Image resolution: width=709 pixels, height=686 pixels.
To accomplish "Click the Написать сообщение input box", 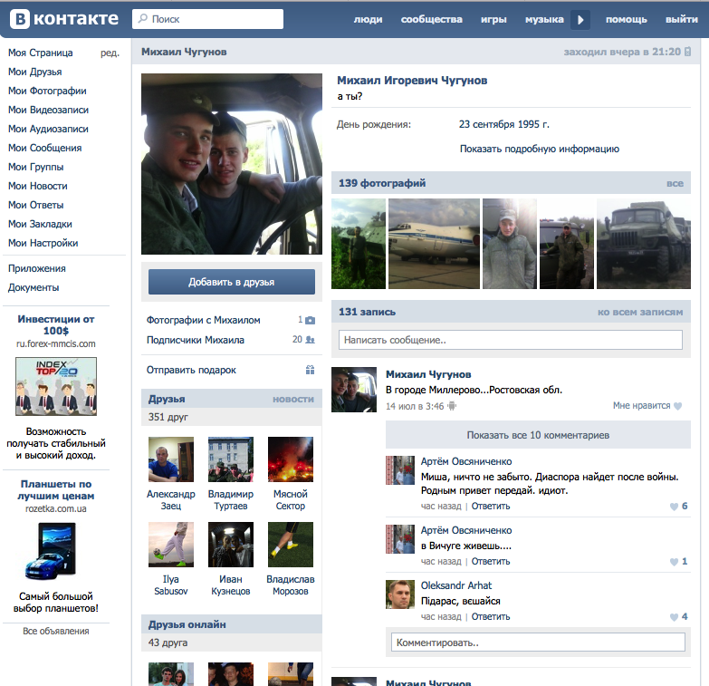I will [510, 340].
